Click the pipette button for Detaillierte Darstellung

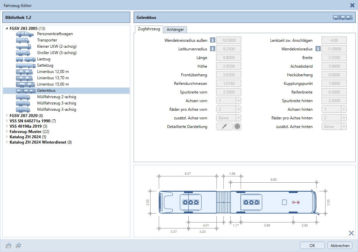224,127
